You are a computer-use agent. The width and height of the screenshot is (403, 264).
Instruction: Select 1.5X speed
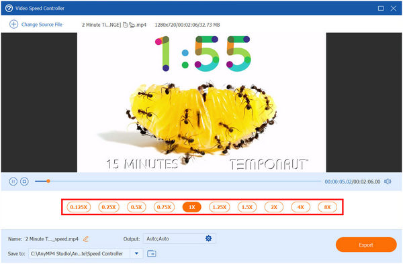[x=247, y=207]
